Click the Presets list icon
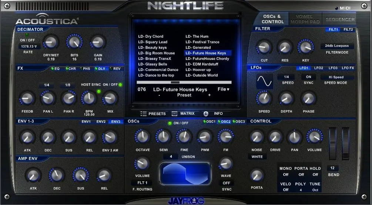372x205 pixels. pos(144,114)
